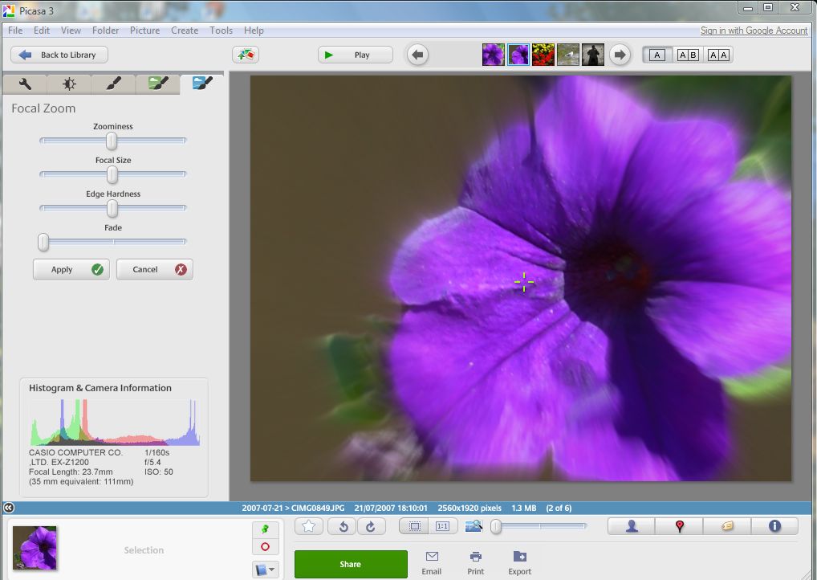
Task: Select A A duplicate compare view
Action: pos(718,55)
